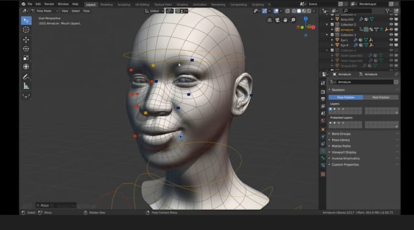
Task: Open Global transform orientation dropdown
Action: pos(155,11)
